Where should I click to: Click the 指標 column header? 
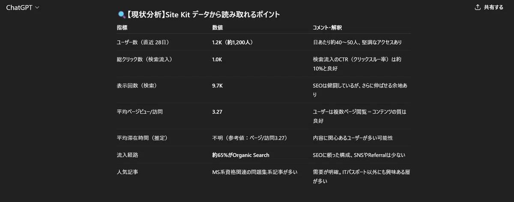pos(122,28)
